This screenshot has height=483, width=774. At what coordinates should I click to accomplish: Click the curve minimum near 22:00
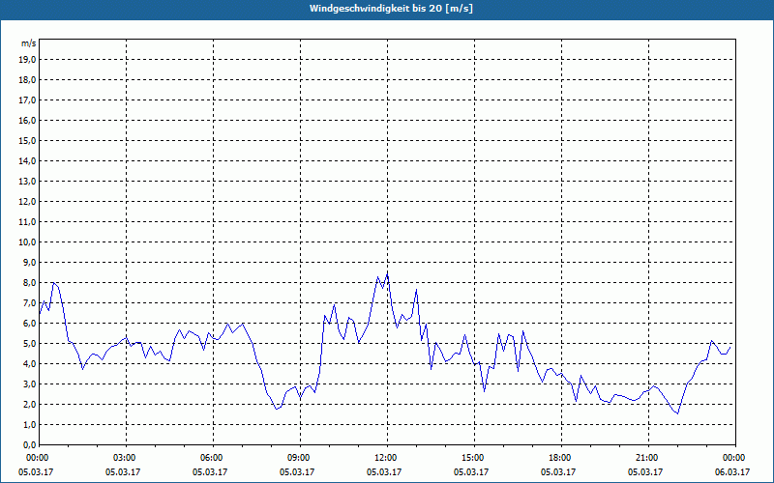point(678,413)
